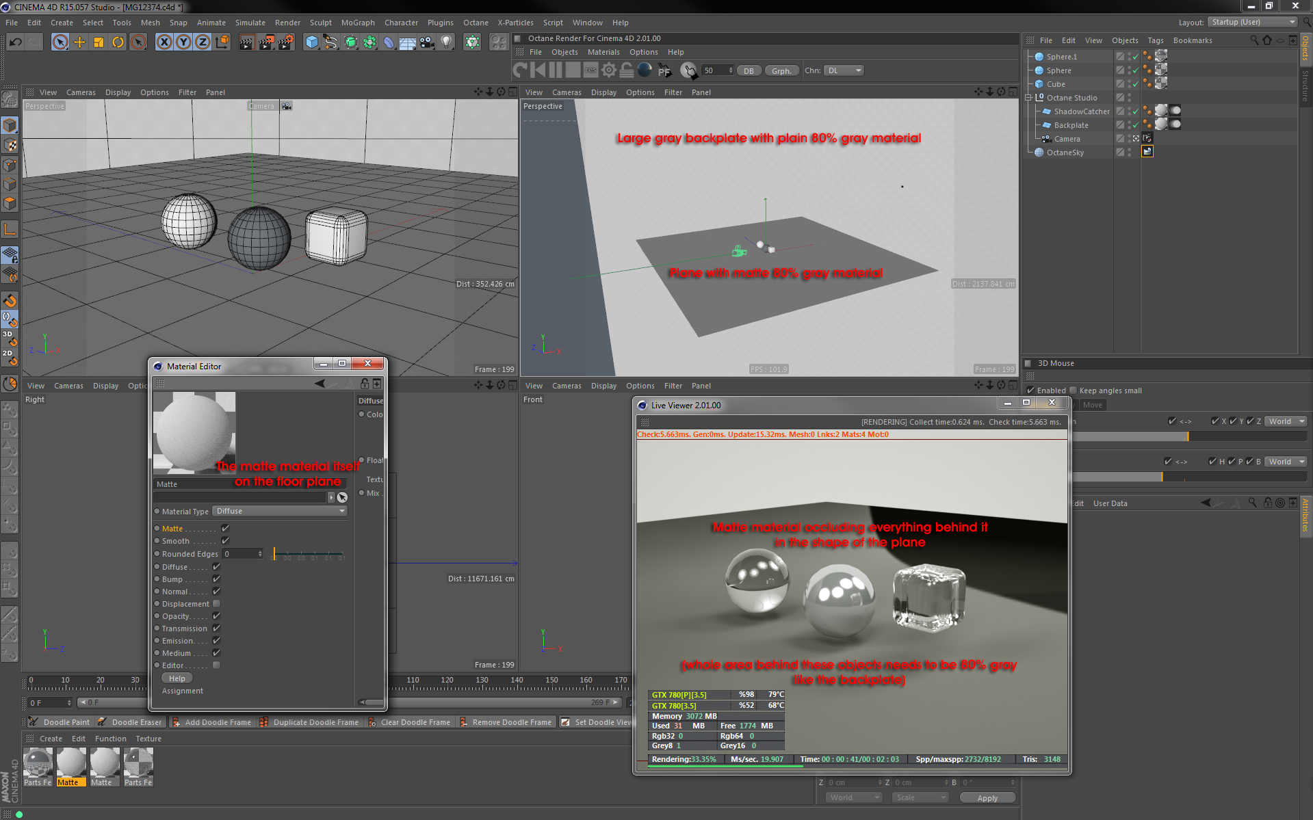Open the Material Type dropdown

[280, 511]
